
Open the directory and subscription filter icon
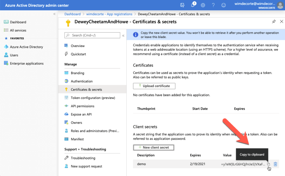[x=182, y=5]
